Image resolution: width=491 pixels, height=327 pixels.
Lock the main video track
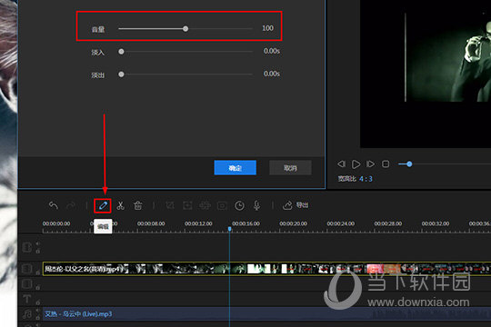coord(38,272)
